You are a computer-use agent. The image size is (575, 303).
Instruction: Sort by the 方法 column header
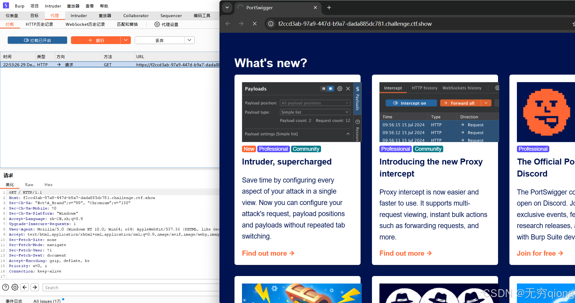(x=118, y=57)
